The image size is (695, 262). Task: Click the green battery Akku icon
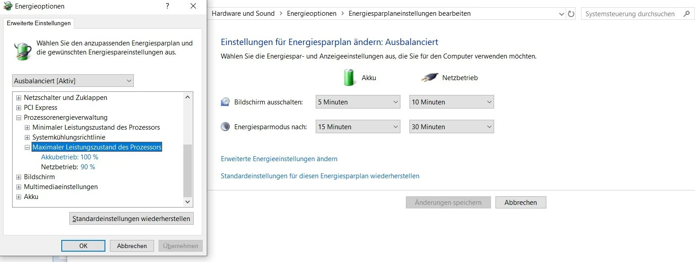[x=350, y=77]
